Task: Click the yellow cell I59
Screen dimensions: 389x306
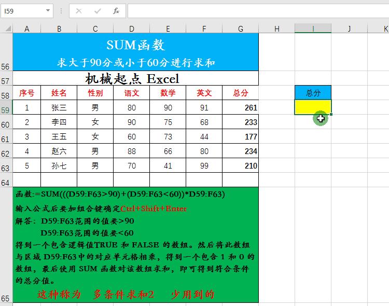Action: 313,107
